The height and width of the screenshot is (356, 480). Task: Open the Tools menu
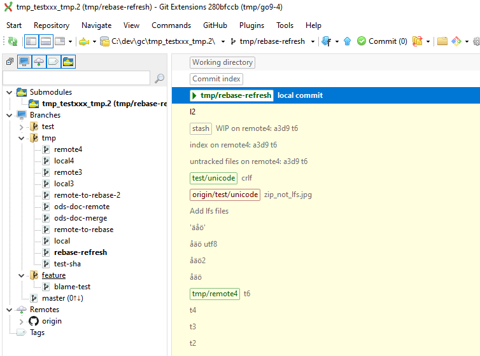[x=285, y=25]
